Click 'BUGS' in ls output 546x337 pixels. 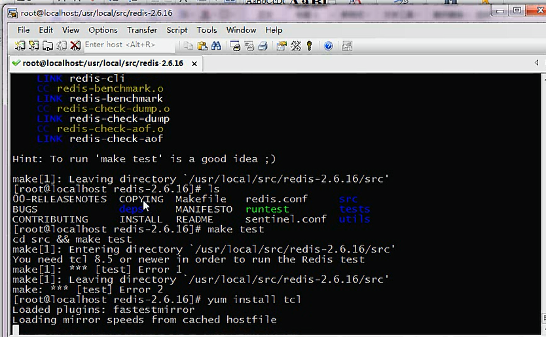click(x=25, y=209)
